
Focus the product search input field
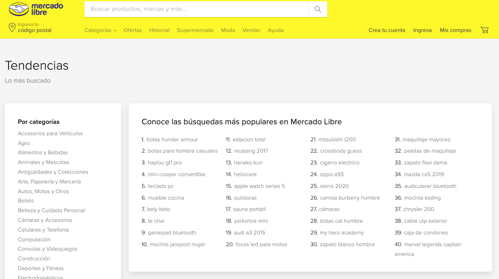click(197, 9)
